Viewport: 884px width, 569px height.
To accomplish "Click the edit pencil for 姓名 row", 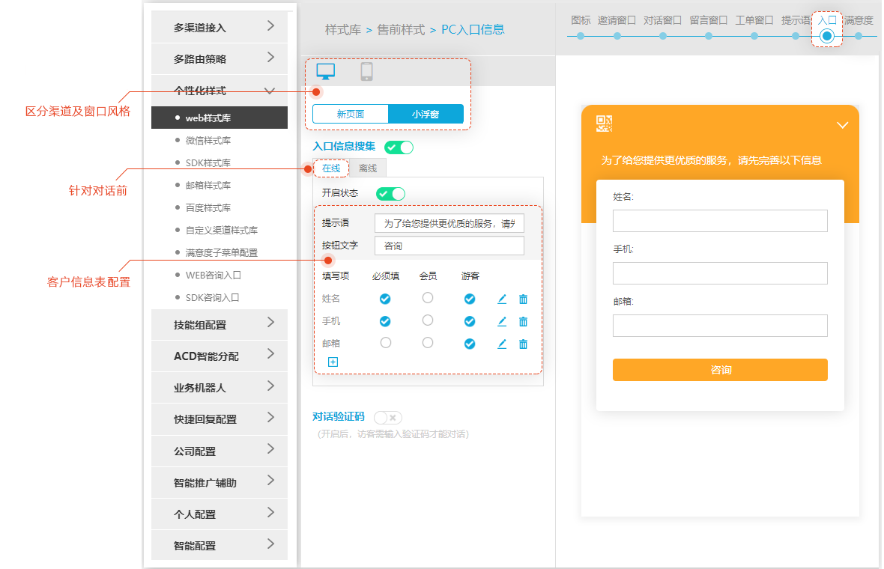I will (x=502, y=299).
